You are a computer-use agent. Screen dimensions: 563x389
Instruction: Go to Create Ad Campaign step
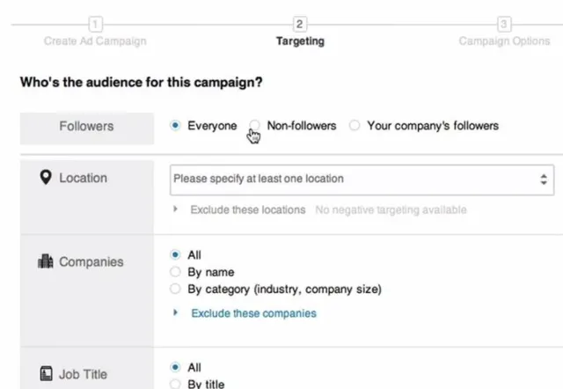point(96,41)
